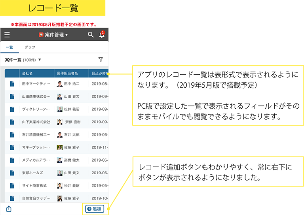
Task: Click date cell 2019-11-
Action: pyautogui.click(x=99, y=147)
